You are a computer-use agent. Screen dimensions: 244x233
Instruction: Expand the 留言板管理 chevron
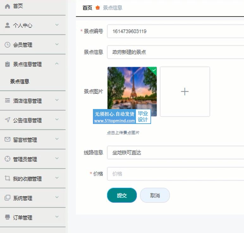(x=57, y=139)
